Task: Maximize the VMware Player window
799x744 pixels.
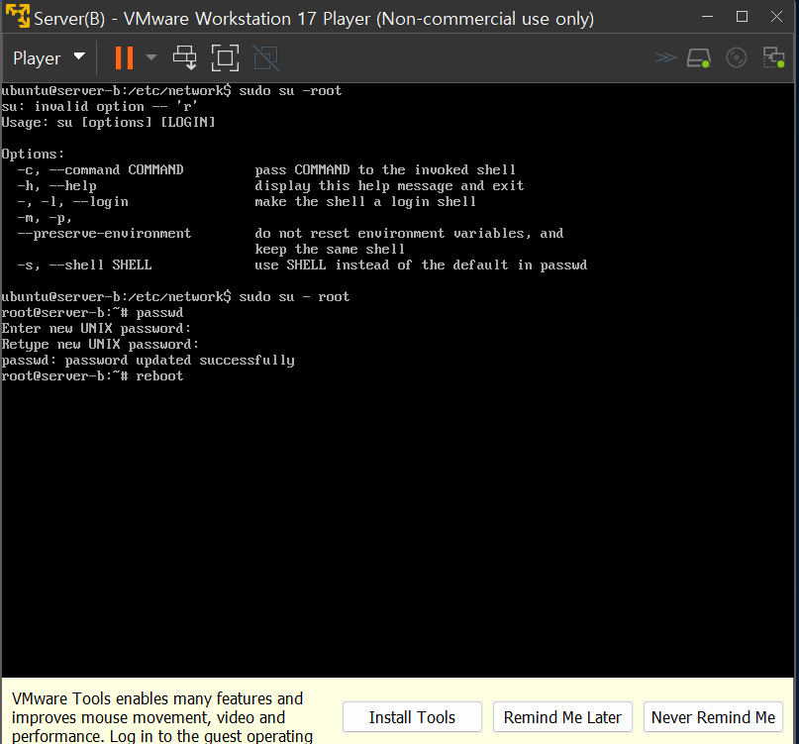Action: point(742,17)
